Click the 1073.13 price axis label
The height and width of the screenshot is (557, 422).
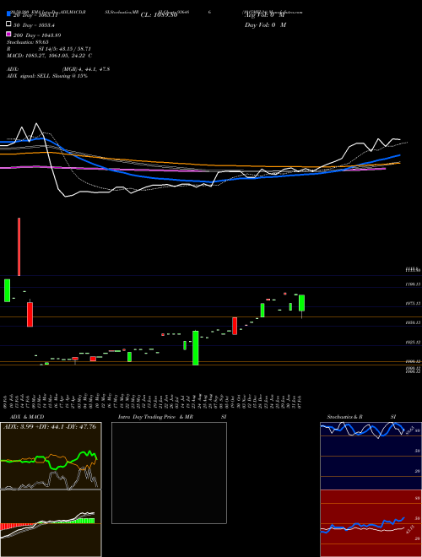click(413, 303)
